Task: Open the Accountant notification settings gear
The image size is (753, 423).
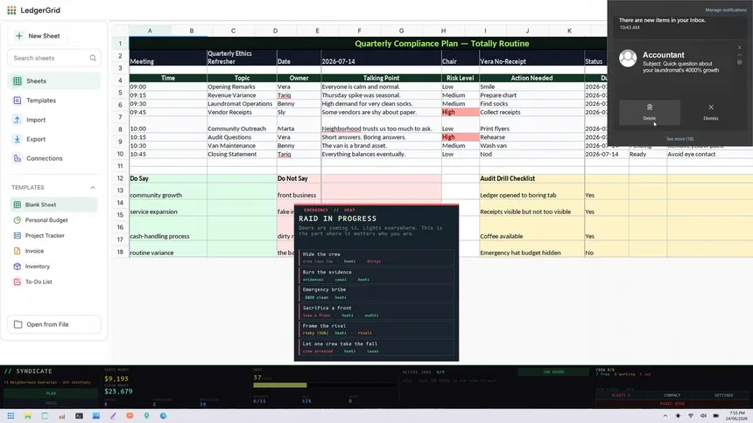Action: point(740,62)
